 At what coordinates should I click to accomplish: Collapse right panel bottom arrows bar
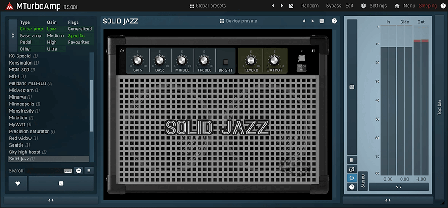pyautogui.click(x=388, y=200)
